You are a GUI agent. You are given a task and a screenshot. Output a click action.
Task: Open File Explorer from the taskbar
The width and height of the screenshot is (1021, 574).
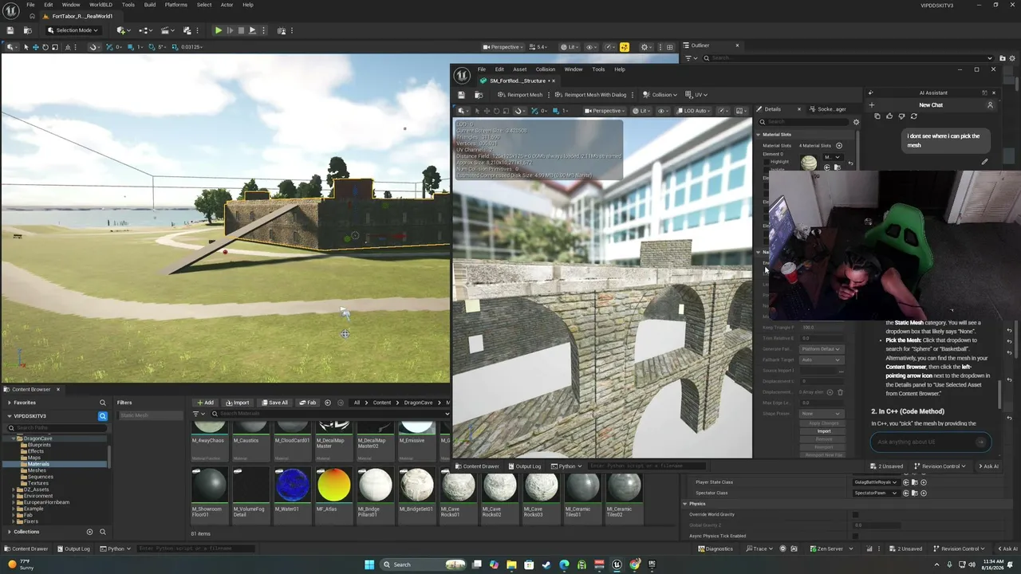coord(511,564)
